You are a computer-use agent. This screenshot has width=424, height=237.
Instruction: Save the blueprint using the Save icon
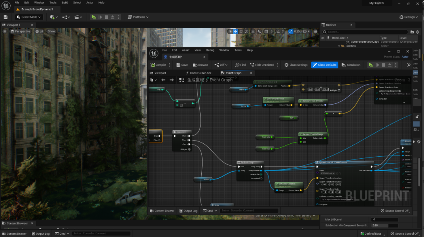tap(182, 65)
